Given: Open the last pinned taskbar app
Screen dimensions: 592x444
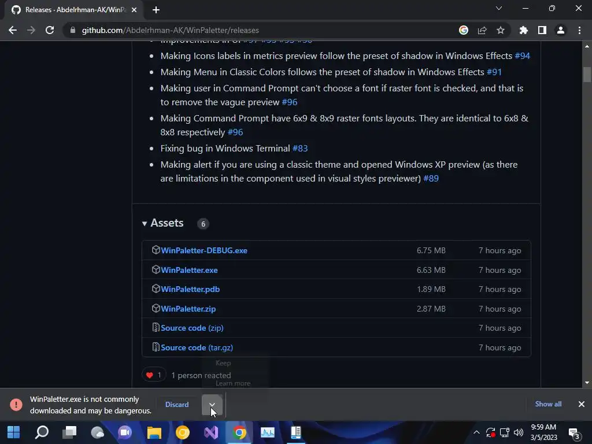Looking at the screenshot, I should (295, 432).
